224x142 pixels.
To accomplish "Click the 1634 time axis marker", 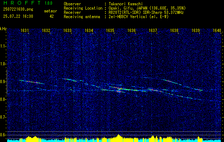I will [89, 30].
